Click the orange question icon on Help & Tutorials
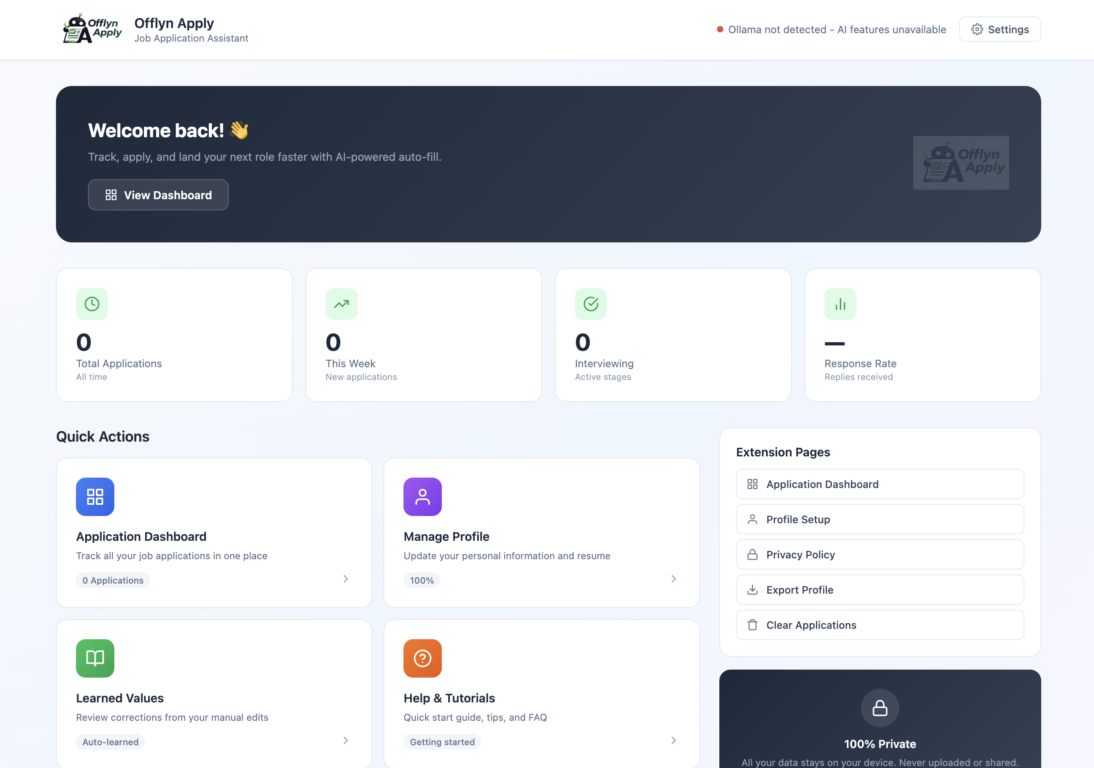This screenshot has width=1094, height=768. (422, 658)
